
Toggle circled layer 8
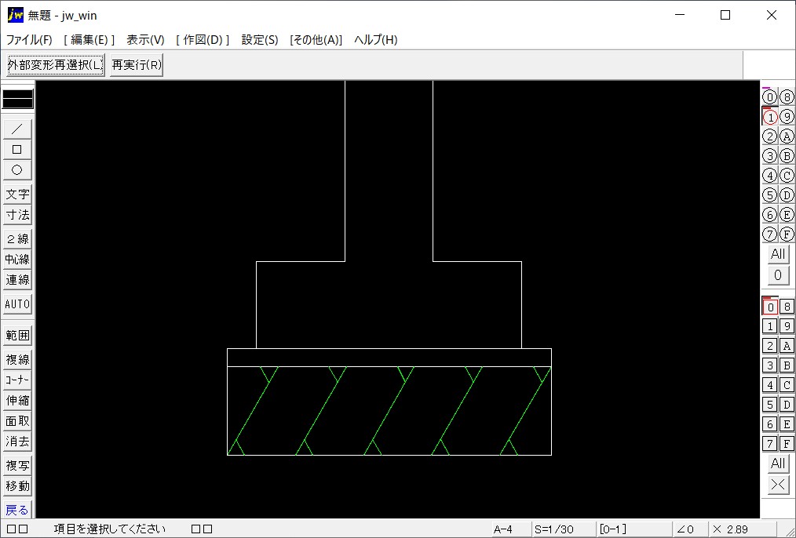pyautogui.click(x=787, y=96)
